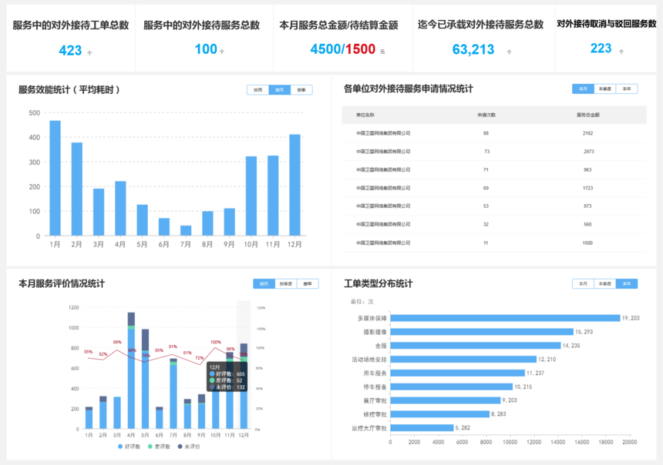Click the 工单类型分布统计 panel title
Image resolution: width=663 pixels, height=465 pixels.
click(x=378, y=283)
